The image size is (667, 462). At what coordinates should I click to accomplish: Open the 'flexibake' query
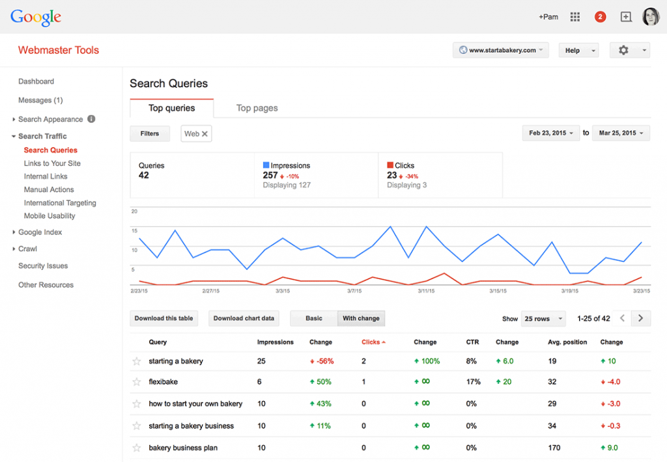(x=163, y=382)
